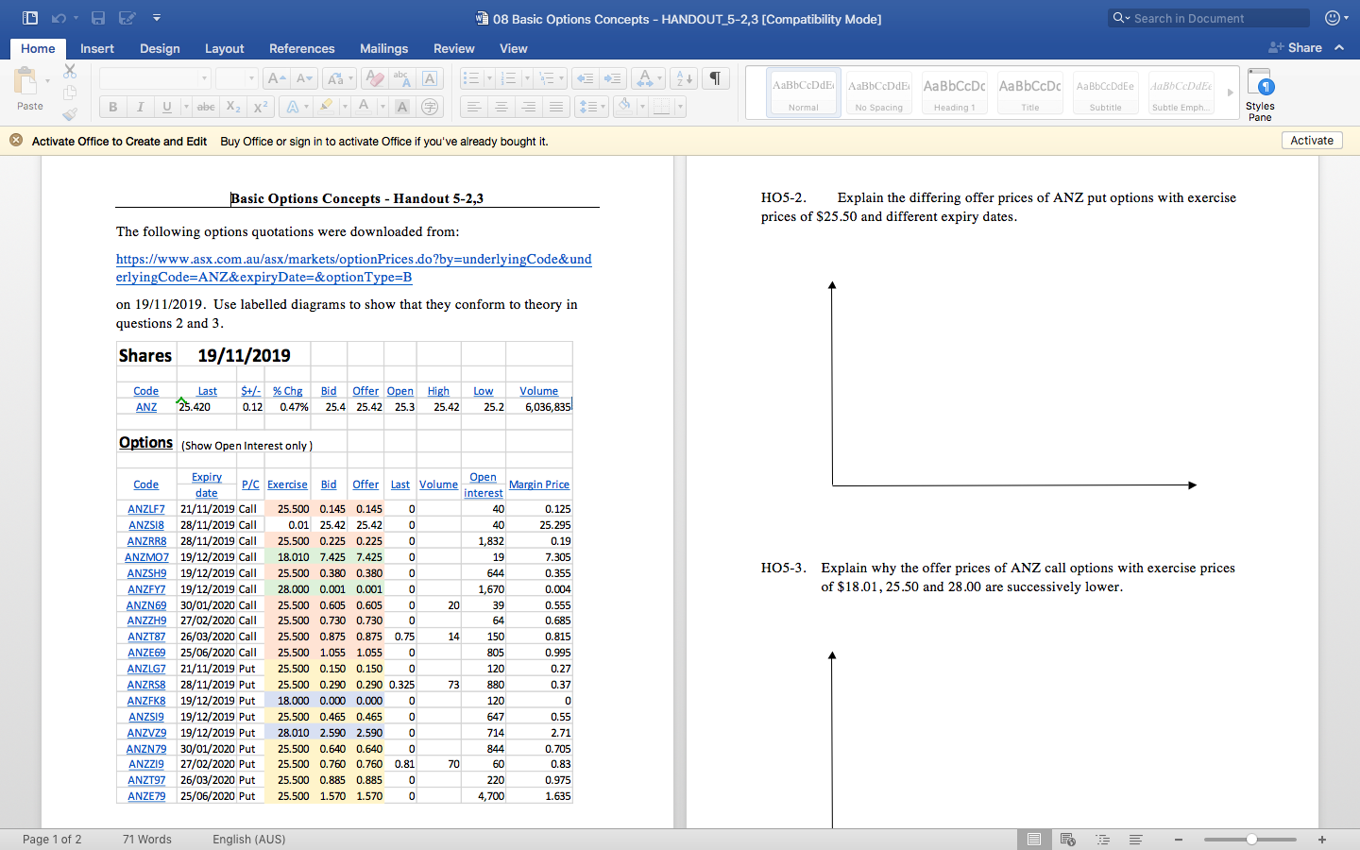Screen dimensions: 1360x850
Task: Switch to the Layout tab
Action: (x=225, y=48)
